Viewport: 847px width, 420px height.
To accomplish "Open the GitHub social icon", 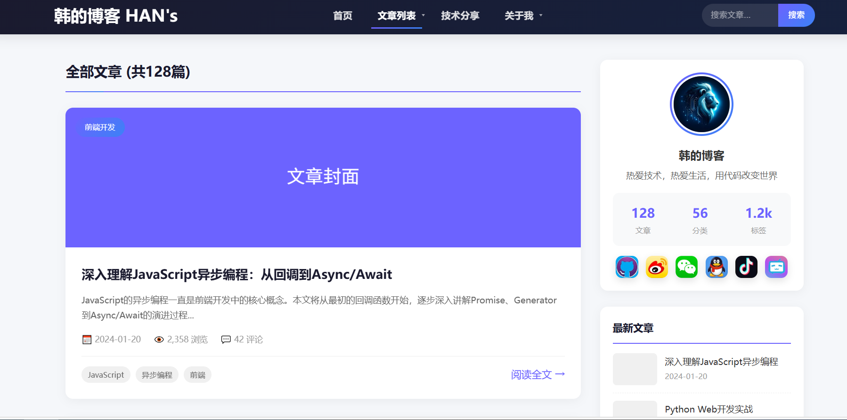I will (627, 267).
